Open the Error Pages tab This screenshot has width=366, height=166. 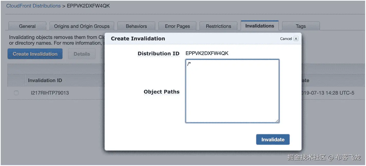pos(177,26)
